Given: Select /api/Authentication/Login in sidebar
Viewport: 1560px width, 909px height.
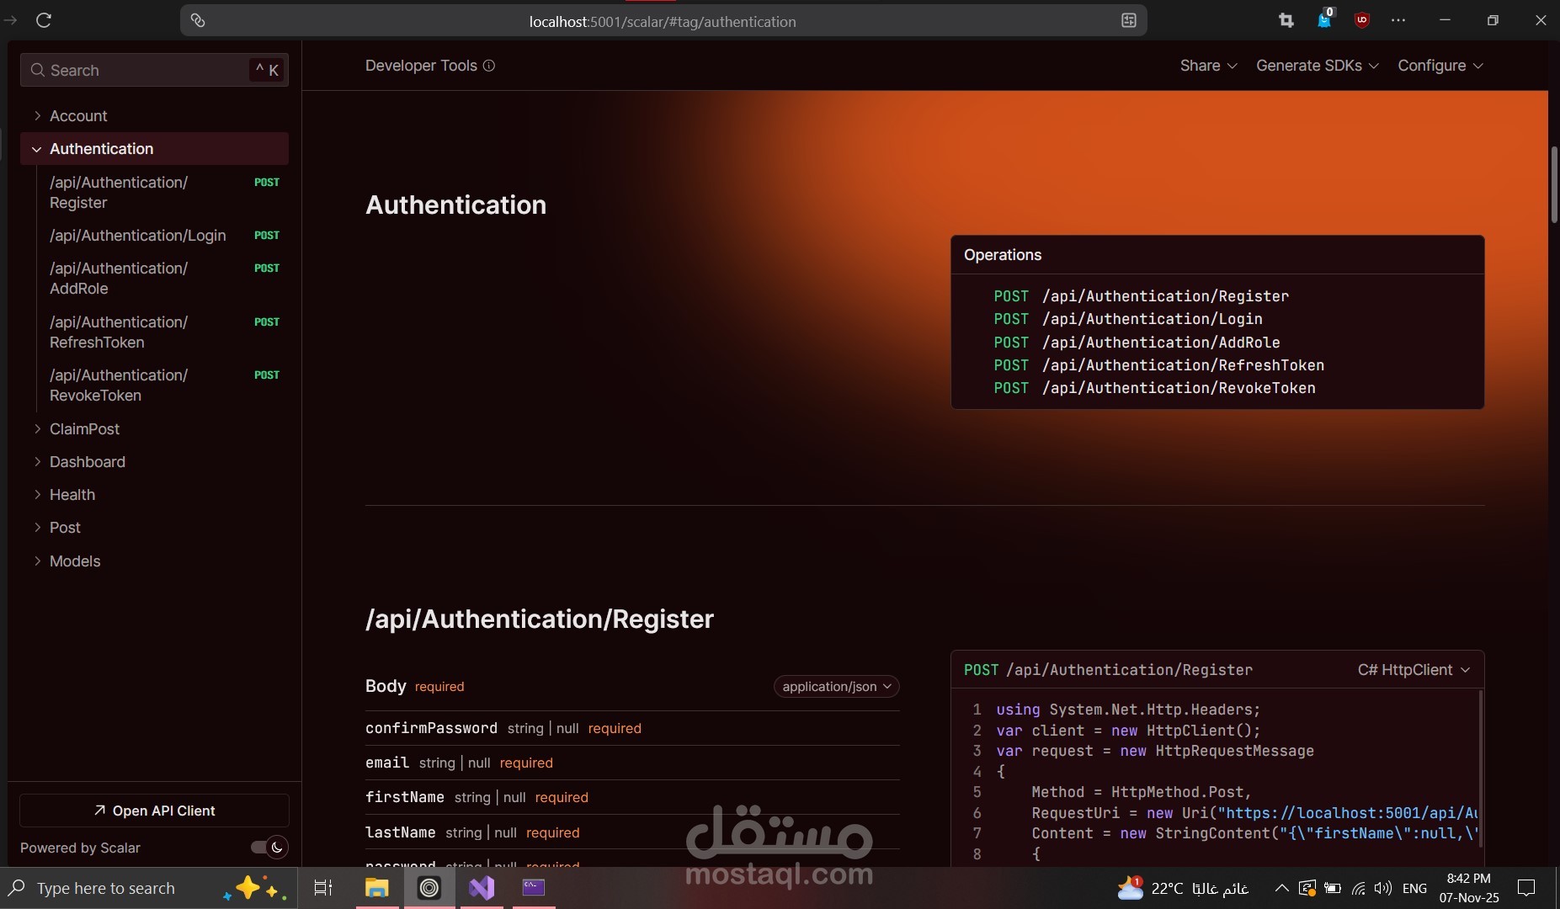Looking at the screenshot, I should click(163, 236).
